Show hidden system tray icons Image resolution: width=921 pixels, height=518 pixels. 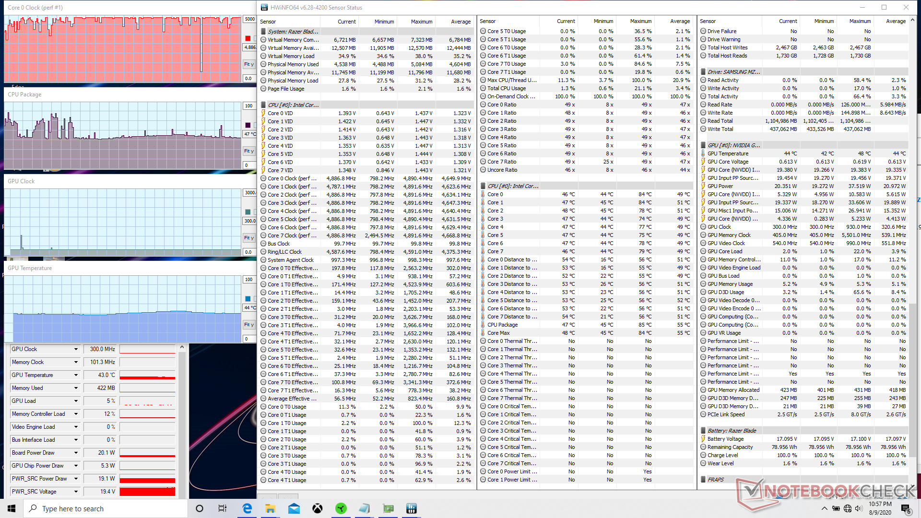[x=824, y=508]
